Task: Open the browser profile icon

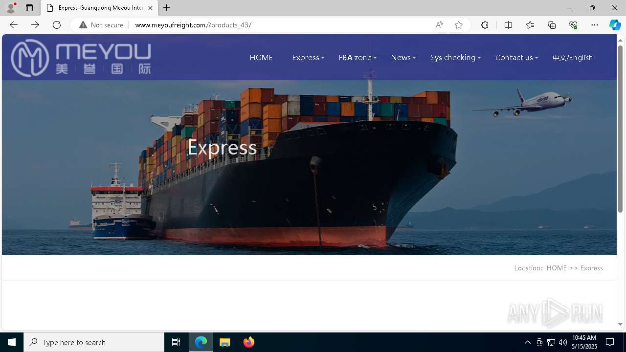Action: click(x=11, y=8)
